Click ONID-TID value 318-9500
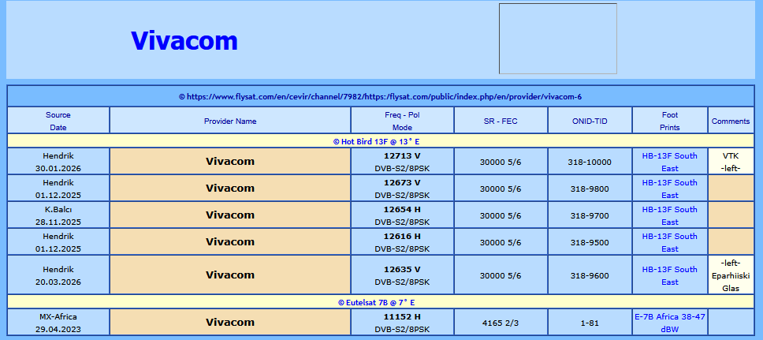The height and width of the screenshot is (340, 763). point(590,243)
